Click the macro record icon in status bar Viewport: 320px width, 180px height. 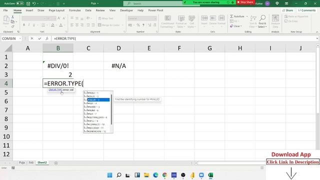13,168
